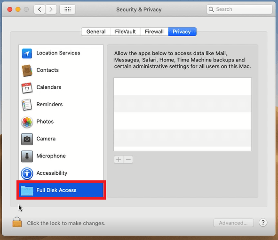This screenshot has height=240, width=278.
Task: Select Contacts label in privacy list
Action: click(x=48, y=70)
